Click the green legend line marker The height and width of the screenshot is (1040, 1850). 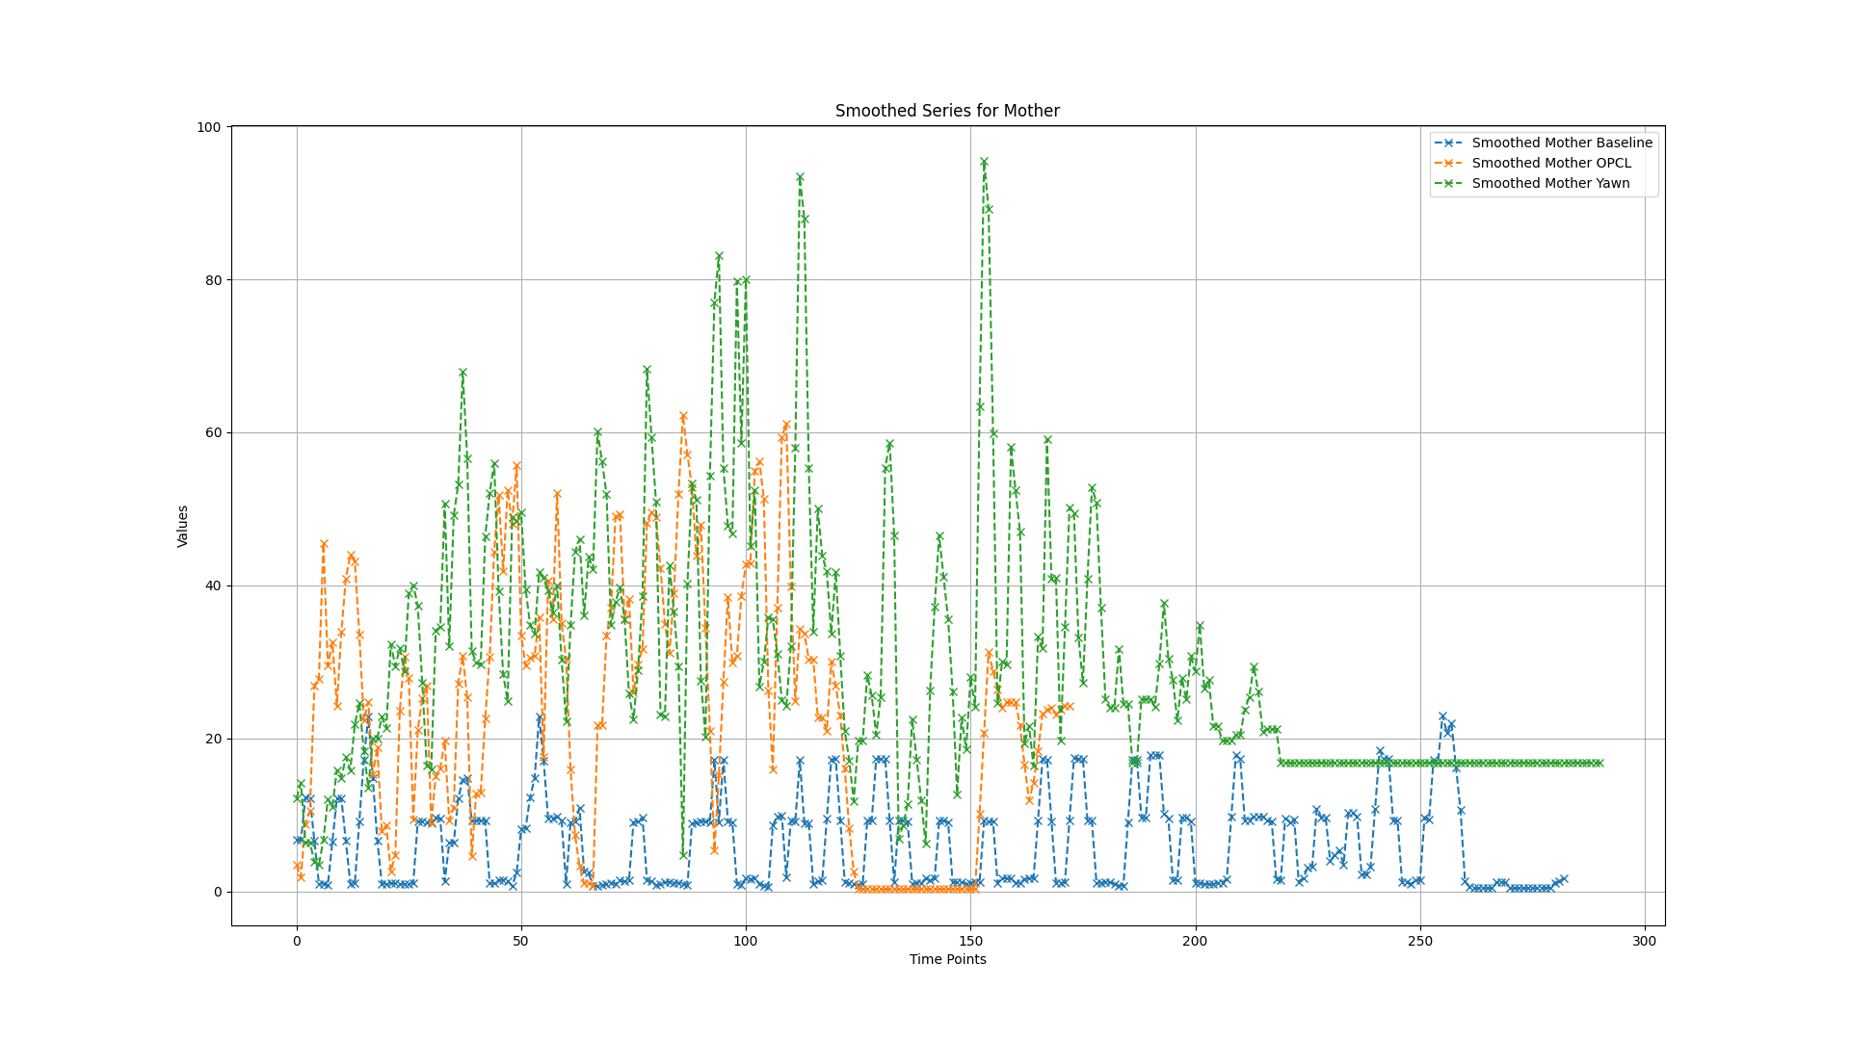[1448, 183]
